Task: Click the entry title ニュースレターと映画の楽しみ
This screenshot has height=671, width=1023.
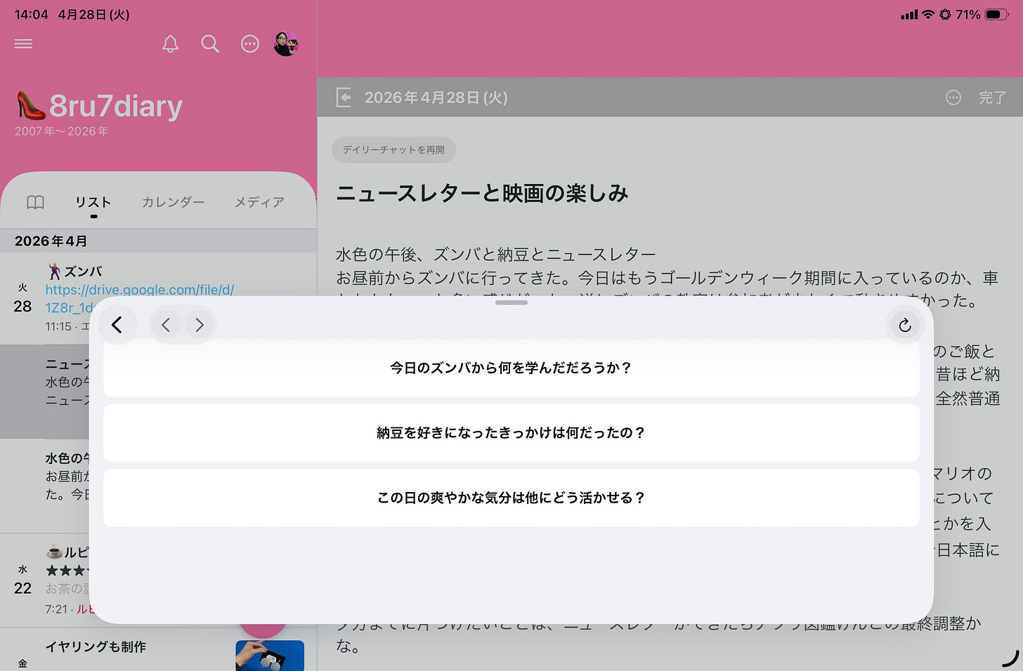Action: click(x=482, y=193)
